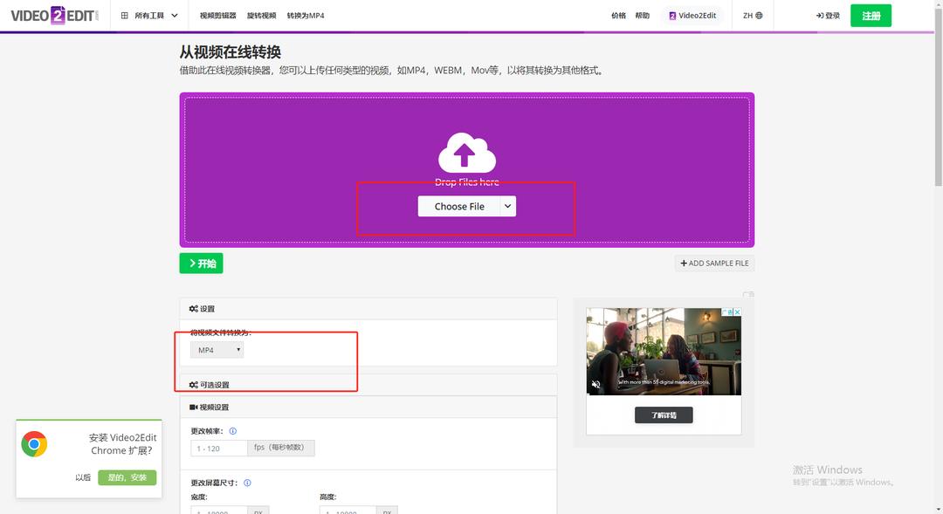
Task: Open the info icon next to 更改帧率
Action: click(x=231, y=430)
